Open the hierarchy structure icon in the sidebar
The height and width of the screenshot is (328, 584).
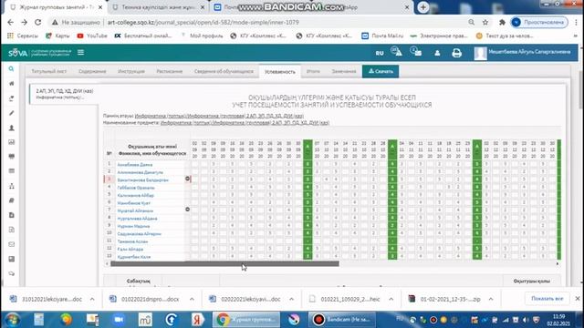click(x=12, y=186)
